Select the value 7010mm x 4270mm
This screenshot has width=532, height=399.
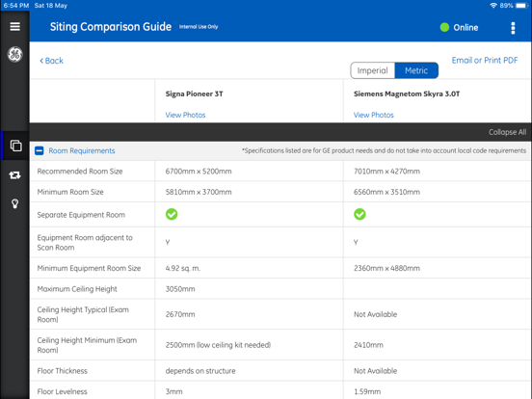click(x=386, y=172)
